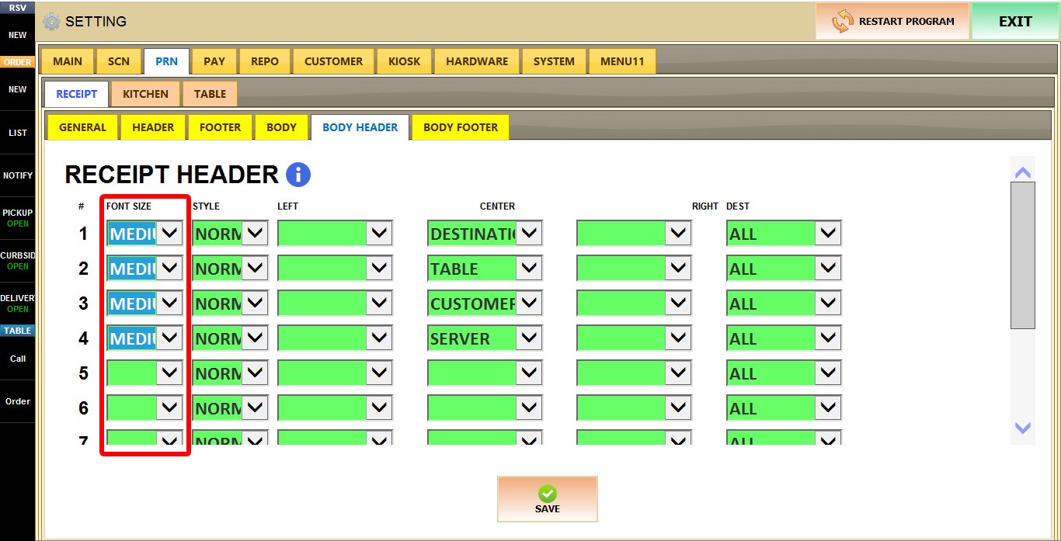This screenshot has height=541, width=1061.
Task: Go to the REPO tab
Action: (x=264, y=61)
